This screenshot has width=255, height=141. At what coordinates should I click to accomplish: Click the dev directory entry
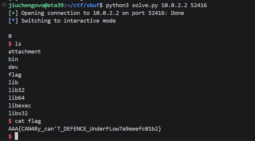(x=13, y=67)
